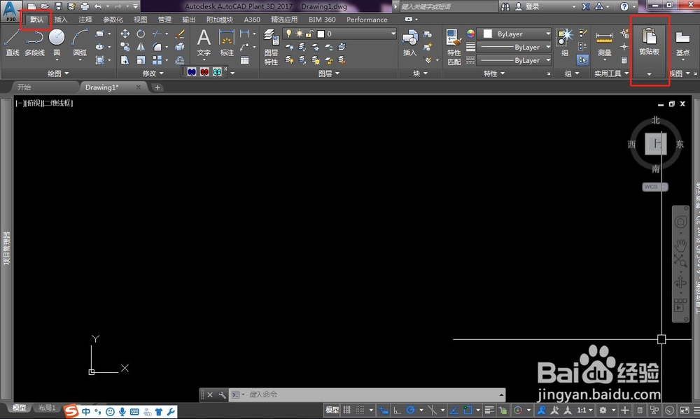Image resolution: width=700 pixels, height=419 pixels.
Task: Open the BIM 360 ribbon tab
Action: pyautogui.click(x=322, y=20)
